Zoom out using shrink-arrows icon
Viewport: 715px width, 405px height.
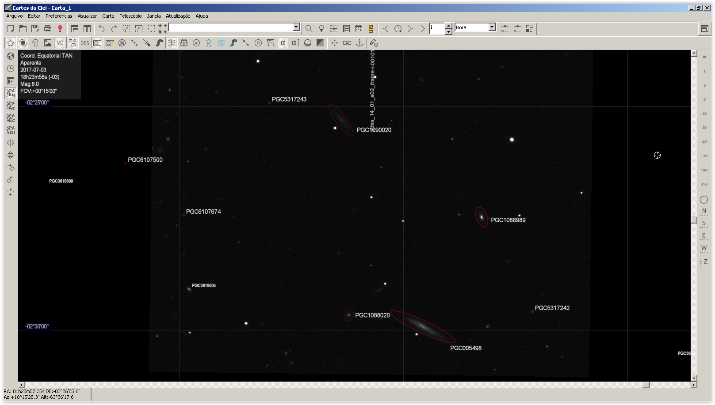pyautogui.click(x=139, y=29)
